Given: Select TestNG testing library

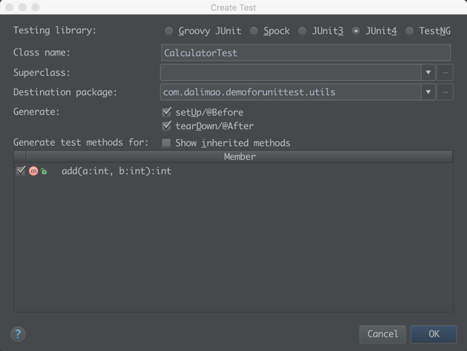Looking at the screenshot, I should pos(409,31).
